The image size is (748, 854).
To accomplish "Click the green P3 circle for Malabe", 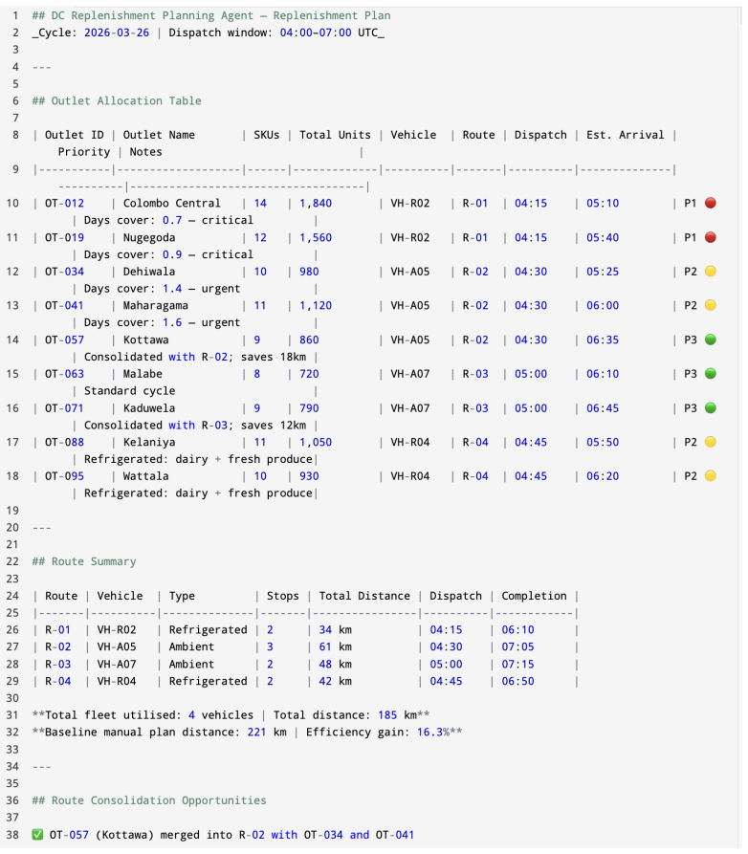I will click(711, 374).
